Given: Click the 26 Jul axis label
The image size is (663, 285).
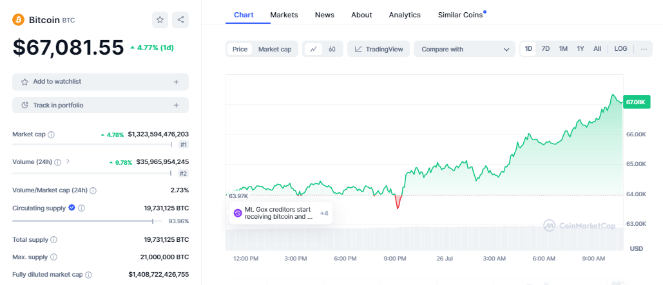Looking at the screenshot, I should [x=445, y=258].
